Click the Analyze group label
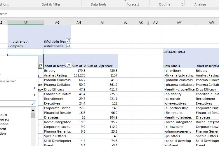Viewport: 219px width, 146px height. [x=200, y=4]
